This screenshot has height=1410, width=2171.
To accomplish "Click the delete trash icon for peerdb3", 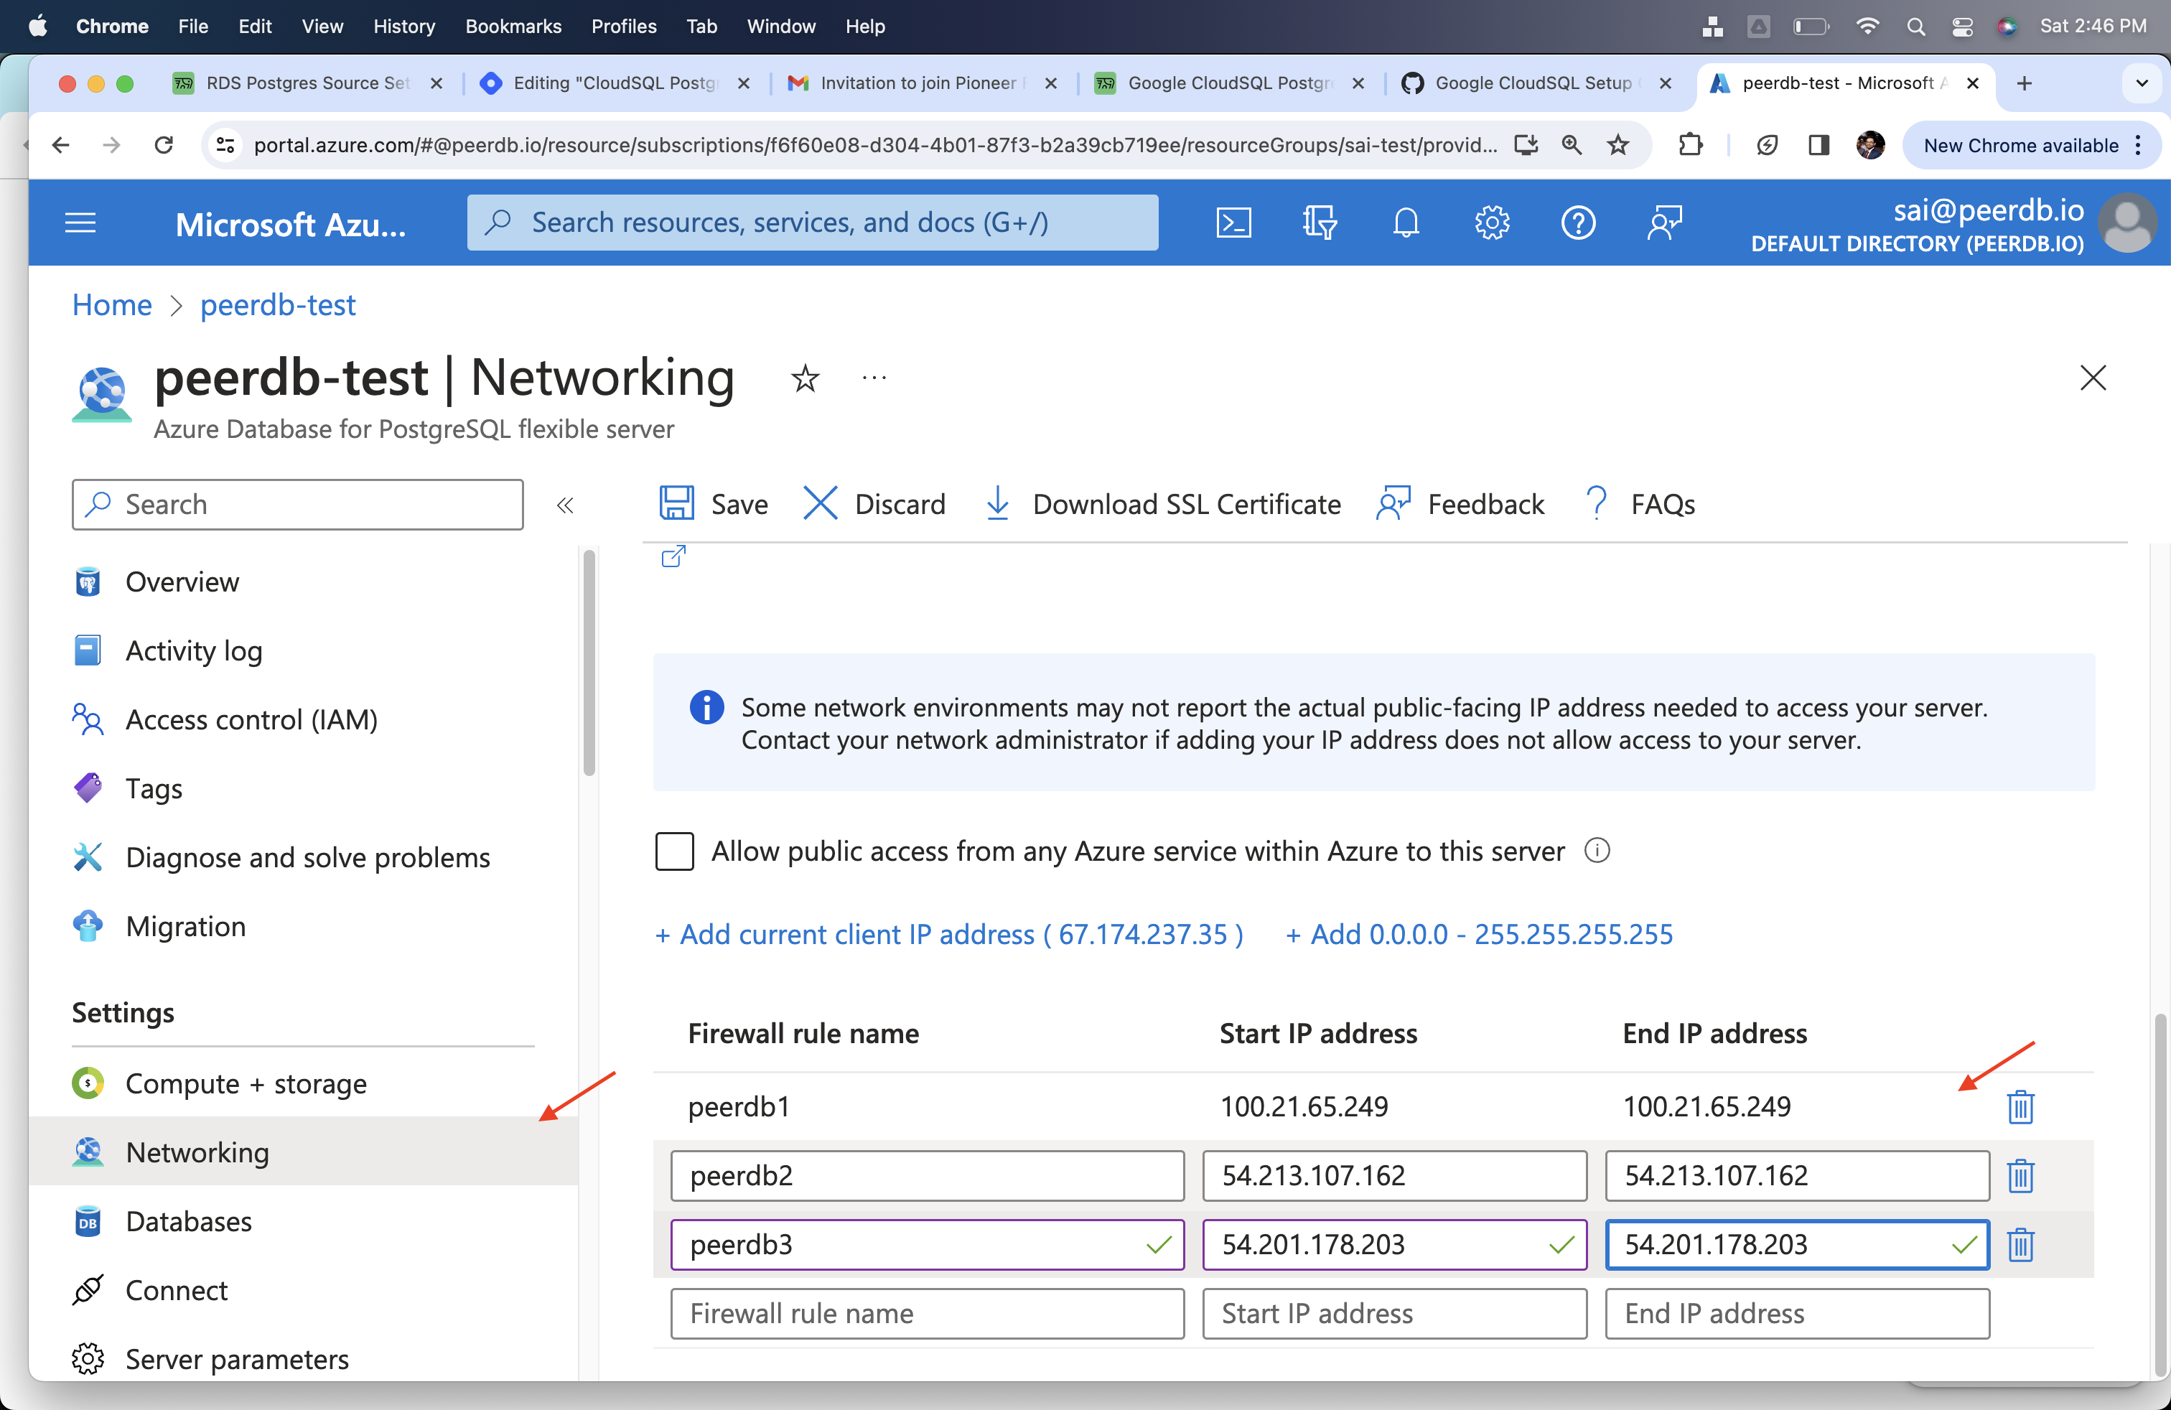I will pyautogui.click(x=2021, y=1244).
